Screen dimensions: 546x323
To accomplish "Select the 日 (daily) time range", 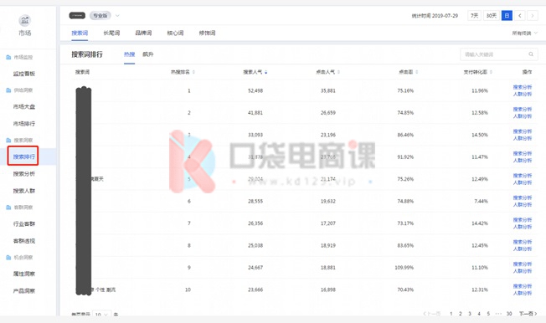I will (507, 16).
